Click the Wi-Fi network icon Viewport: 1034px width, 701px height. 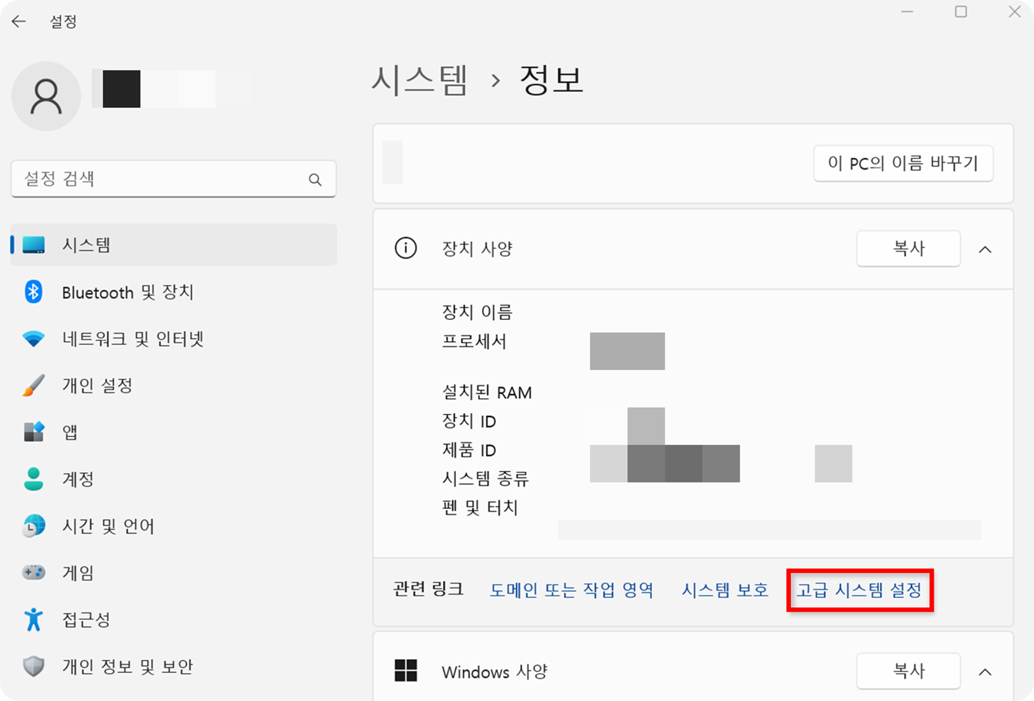point(34,339)
